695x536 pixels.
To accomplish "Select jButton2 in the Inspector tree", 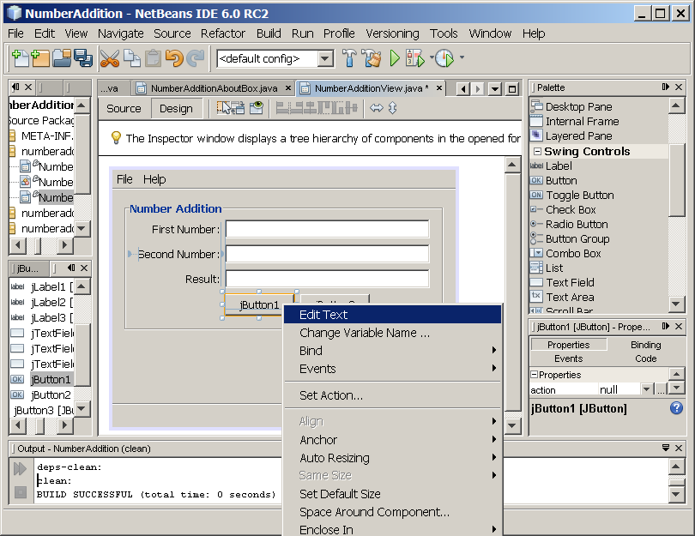I will (x=51, y=394).
